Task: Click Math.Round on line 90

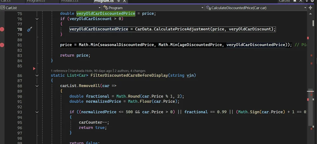Action: pos(128,96)
